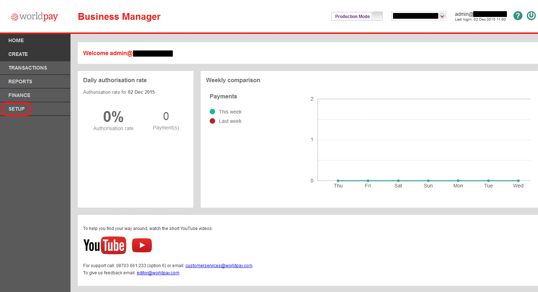
Task: Click the red Last week legend dot
Action: (x=212, y=121)
